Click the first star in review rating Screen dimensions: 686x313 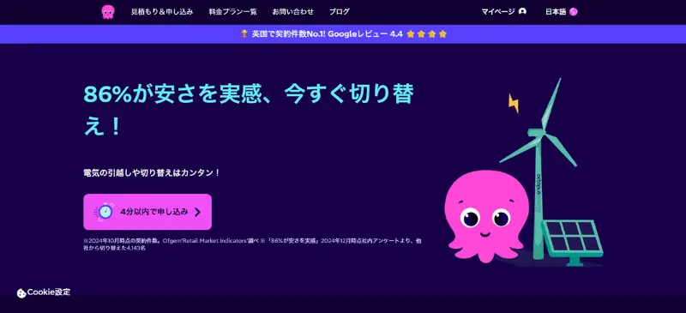click(411, 33)
